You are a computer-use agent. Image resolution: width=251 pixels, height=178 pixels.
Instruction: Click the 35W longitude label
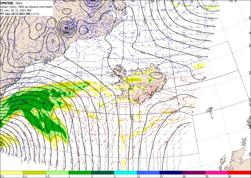pyautogui.click(x=74, y=1)
